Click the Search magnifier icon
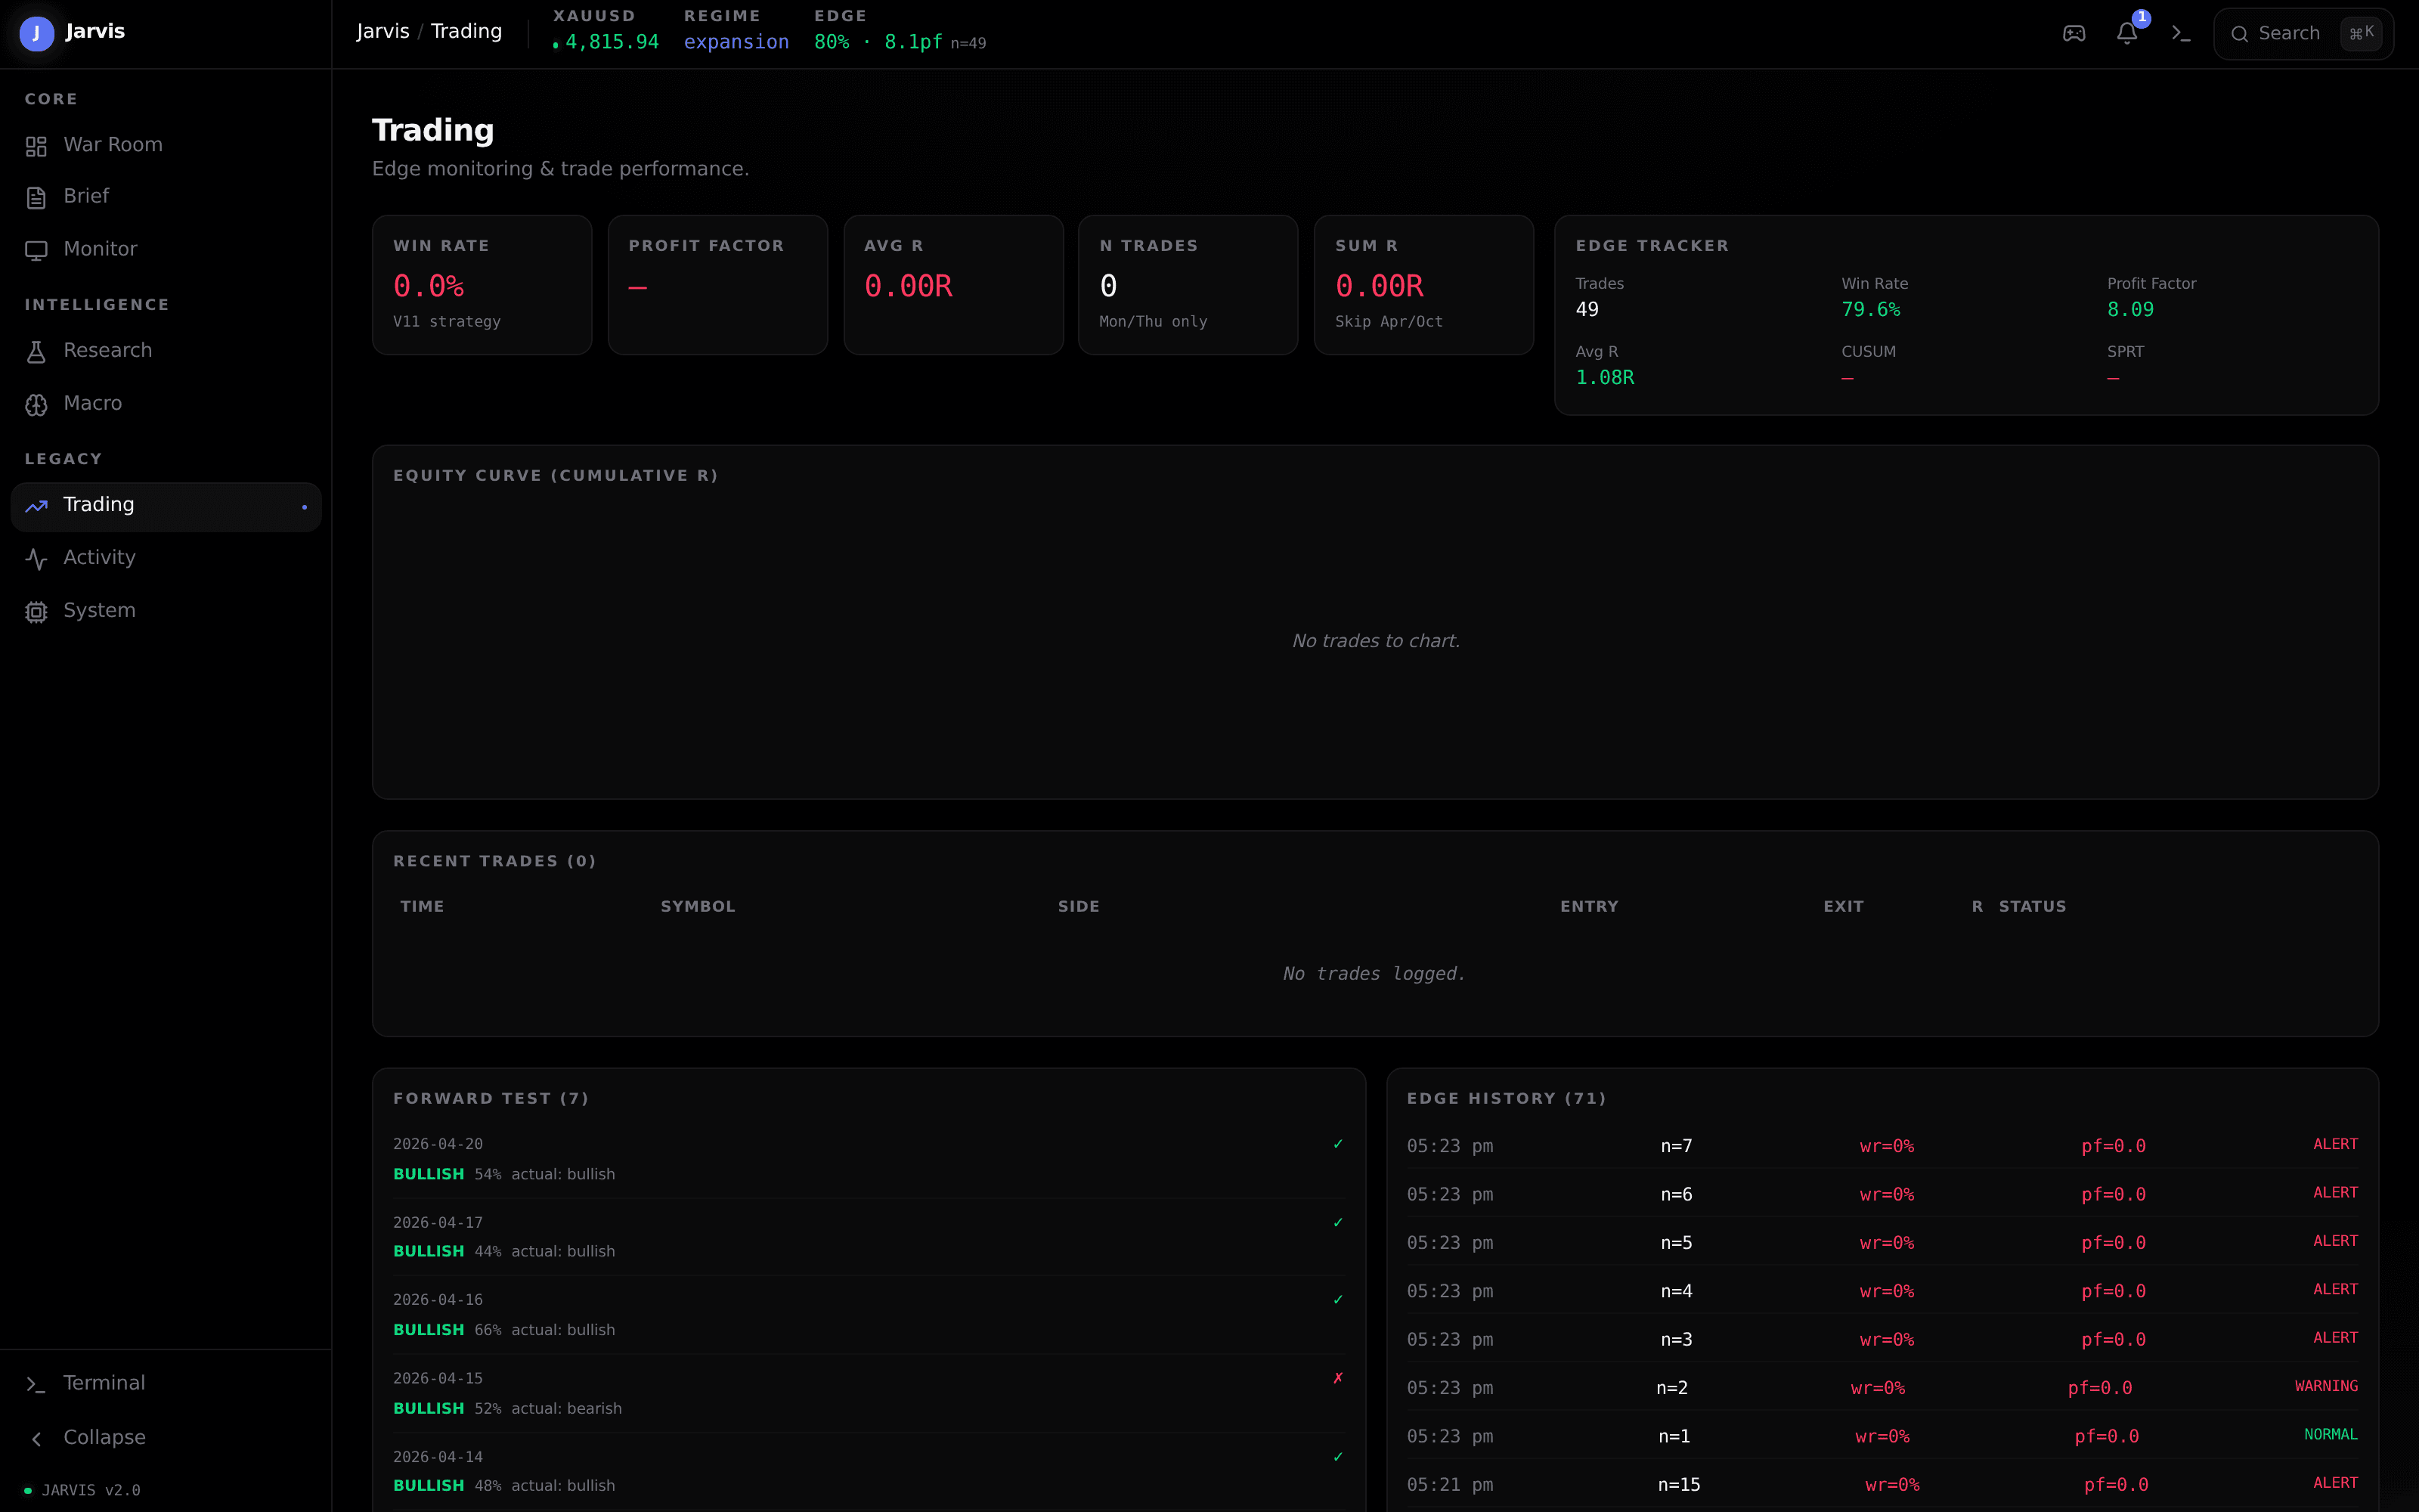The image size is (2419, 1512). coord(2240,34)
